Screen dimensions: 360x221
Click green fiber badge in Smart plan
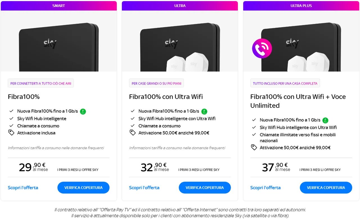coord(83,111)
